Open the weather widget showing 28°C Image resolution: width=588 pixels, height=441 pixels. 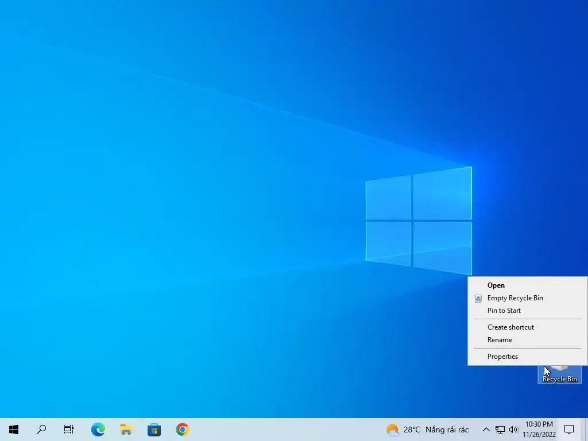click(427, 430)
